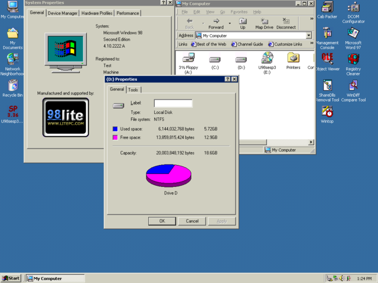378x283 pixels.
Task: Launch the Registry Cleaner icon
Action: [x=353, y=64]
